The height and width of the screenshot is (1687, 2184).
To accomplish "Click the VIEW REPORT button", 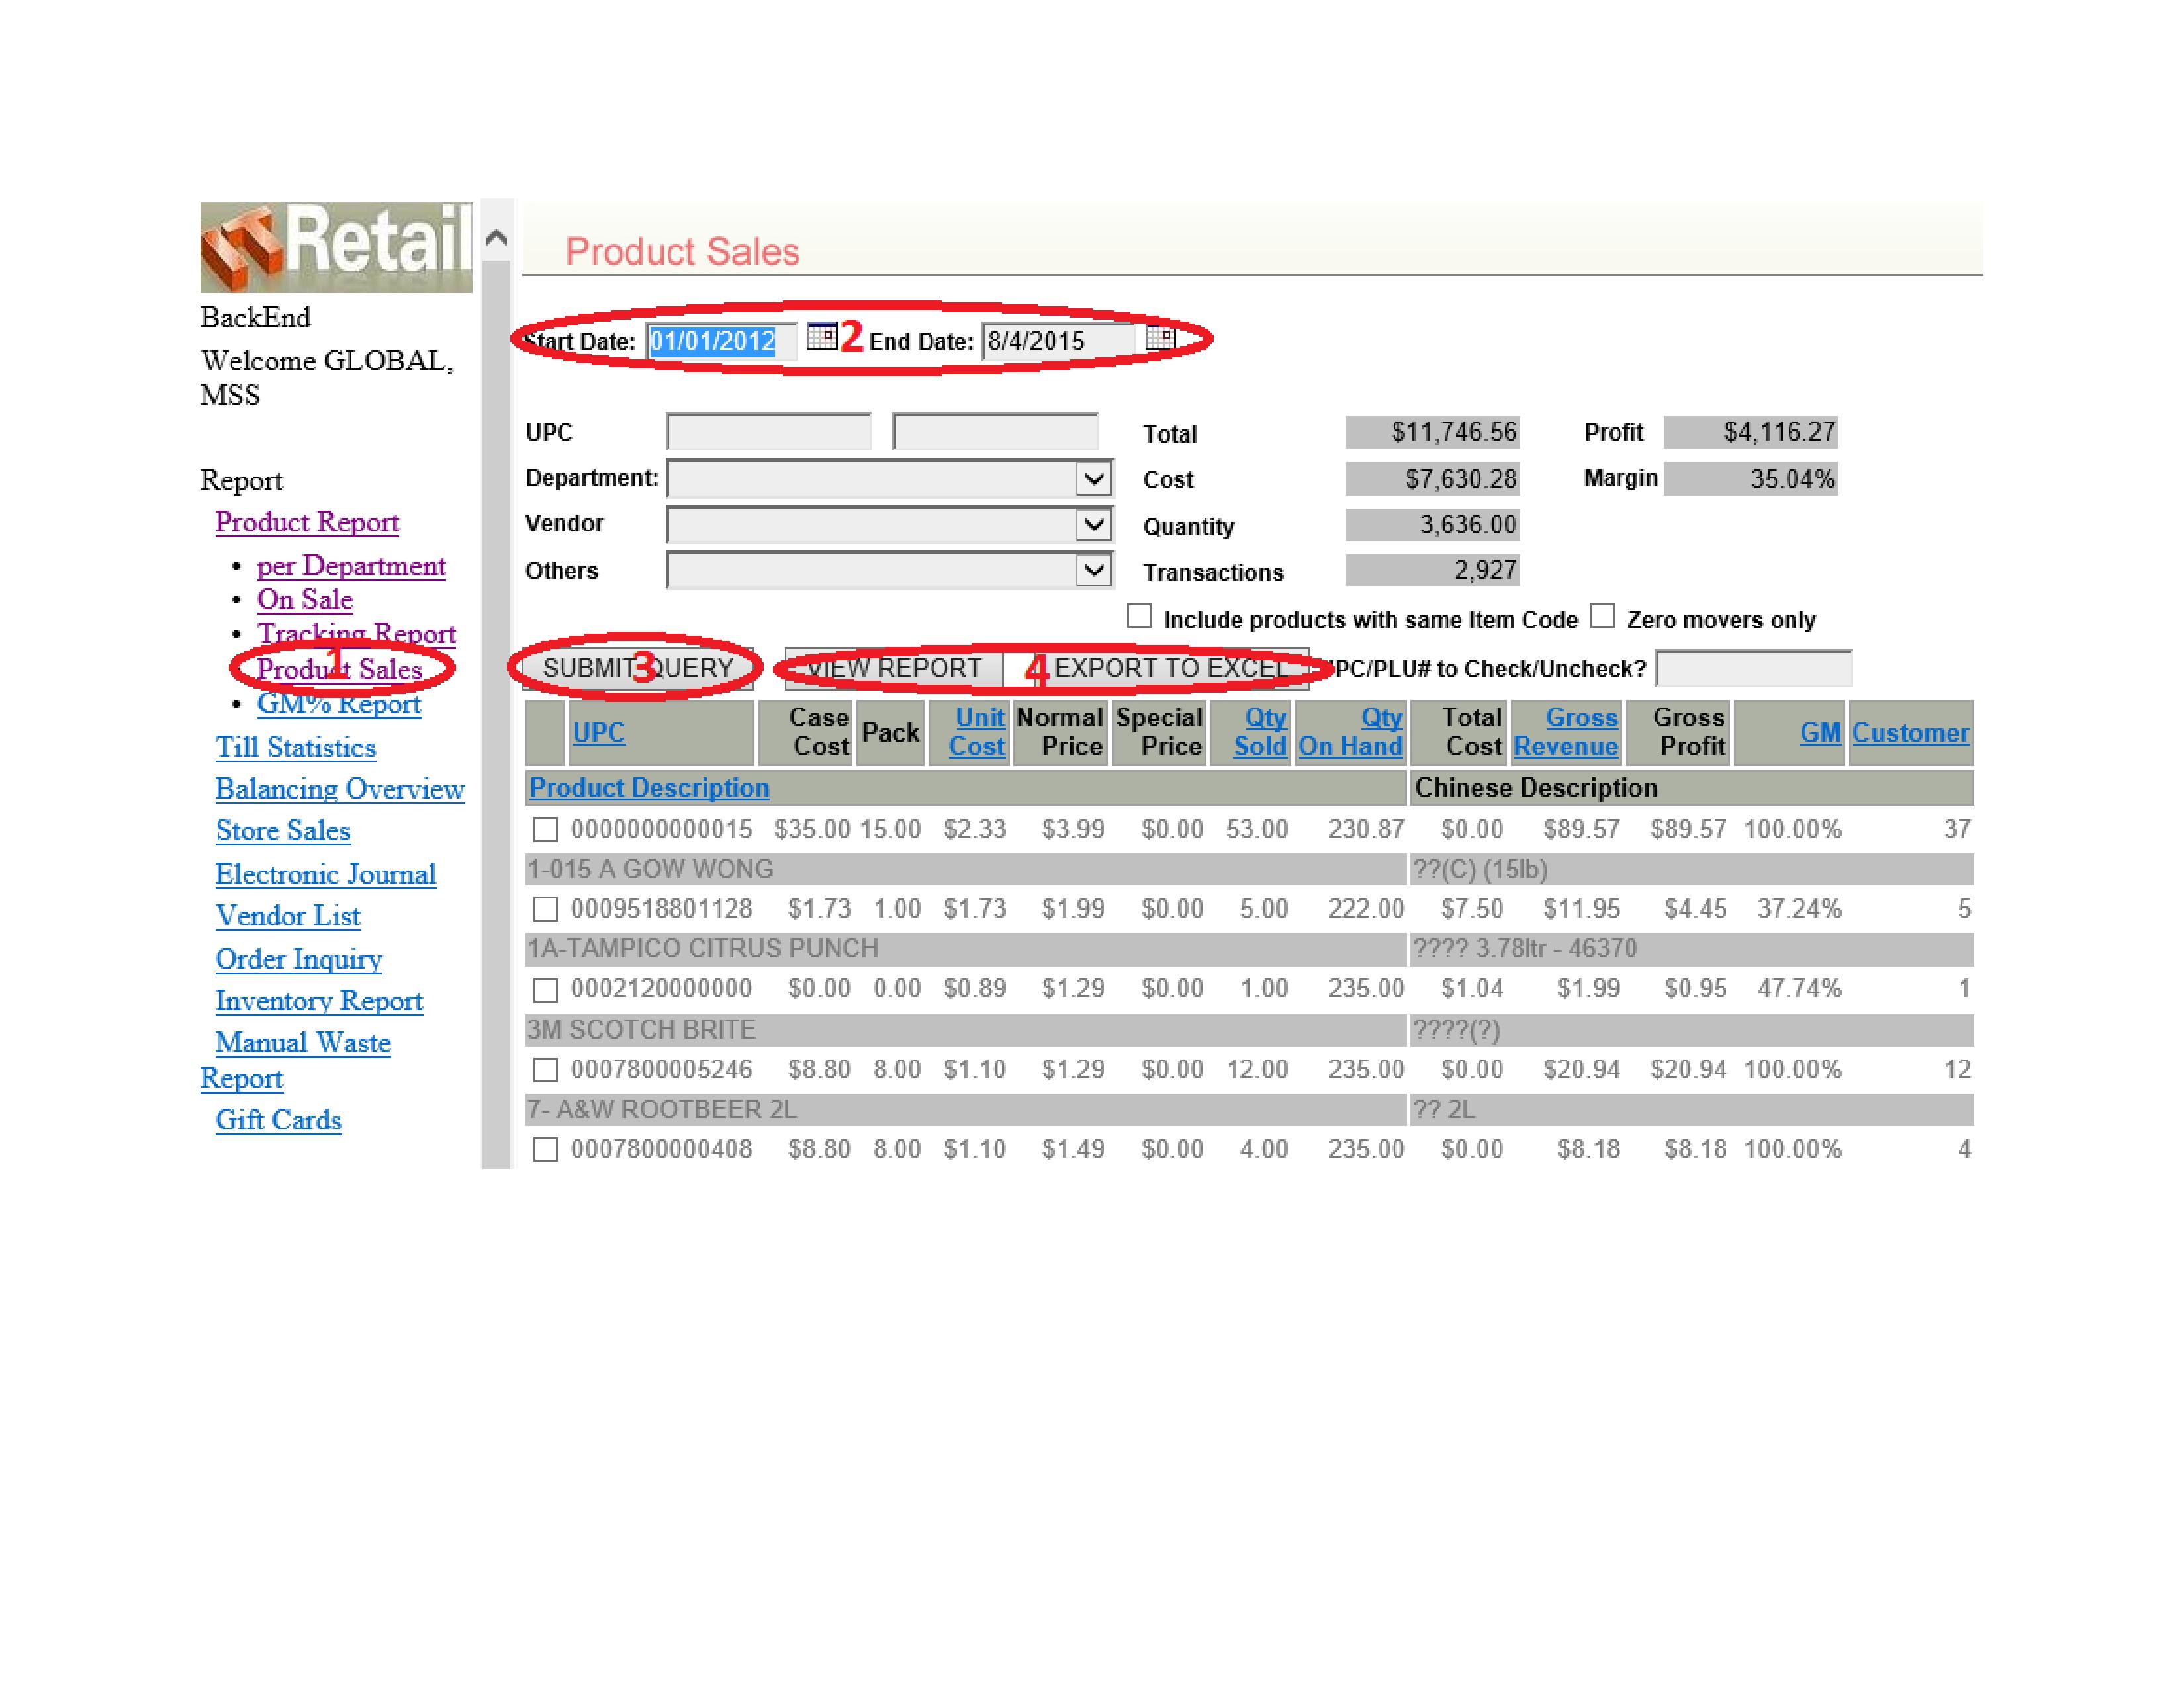I will tap(894, 669).
